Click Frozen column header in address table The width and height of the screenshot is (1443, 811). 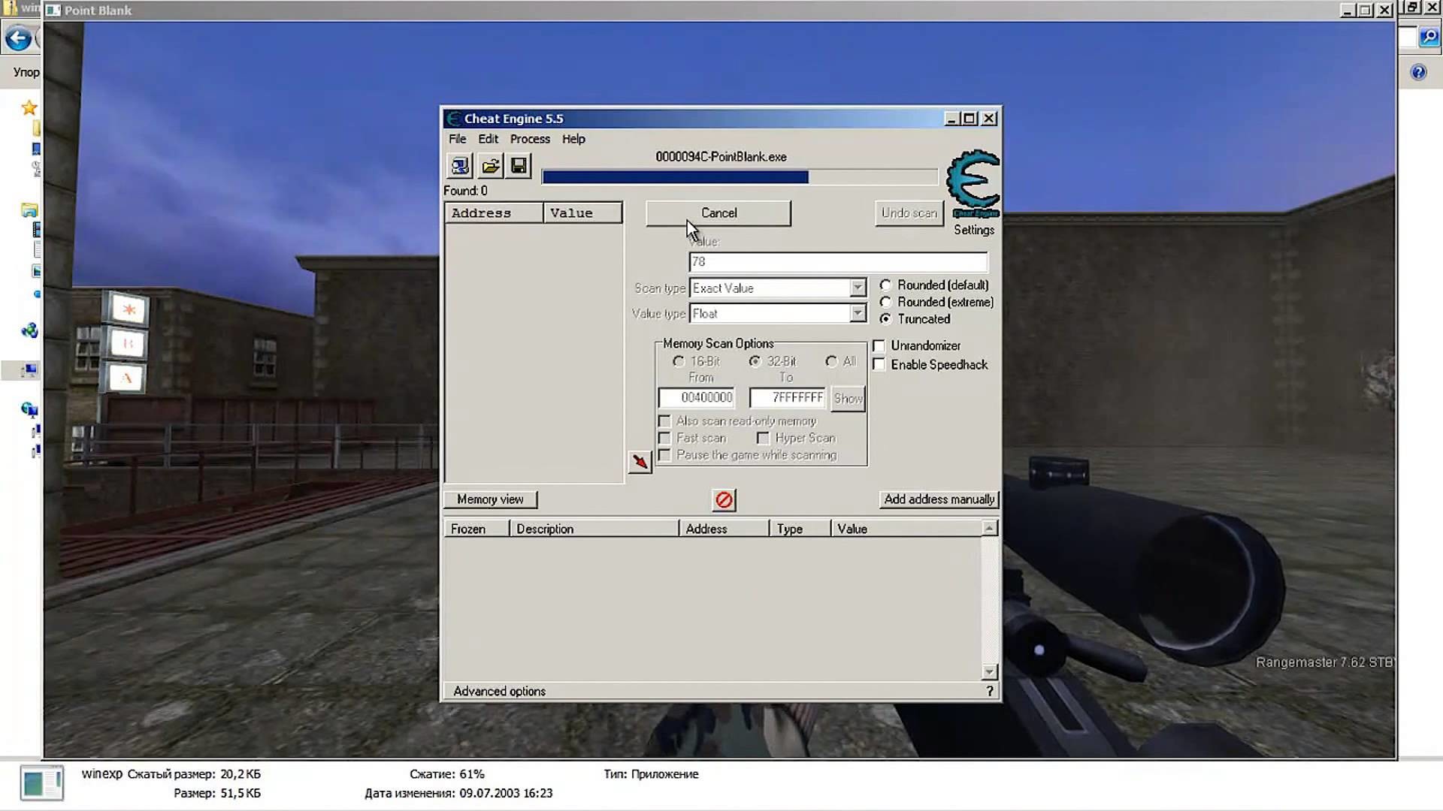tap(476, 529)
